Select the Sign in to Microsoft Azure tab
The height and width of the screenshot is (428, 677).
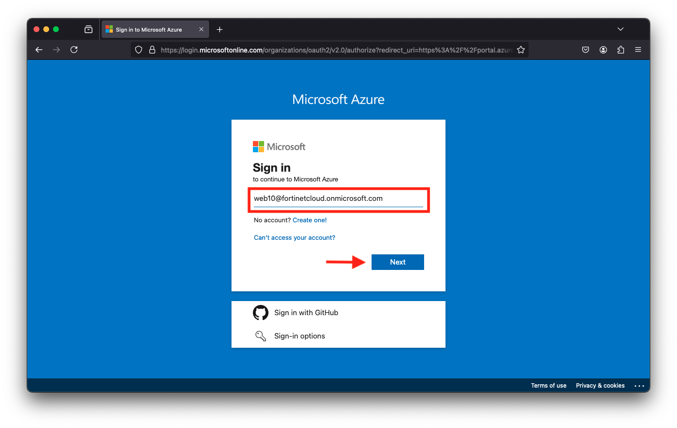coord(155,29)
